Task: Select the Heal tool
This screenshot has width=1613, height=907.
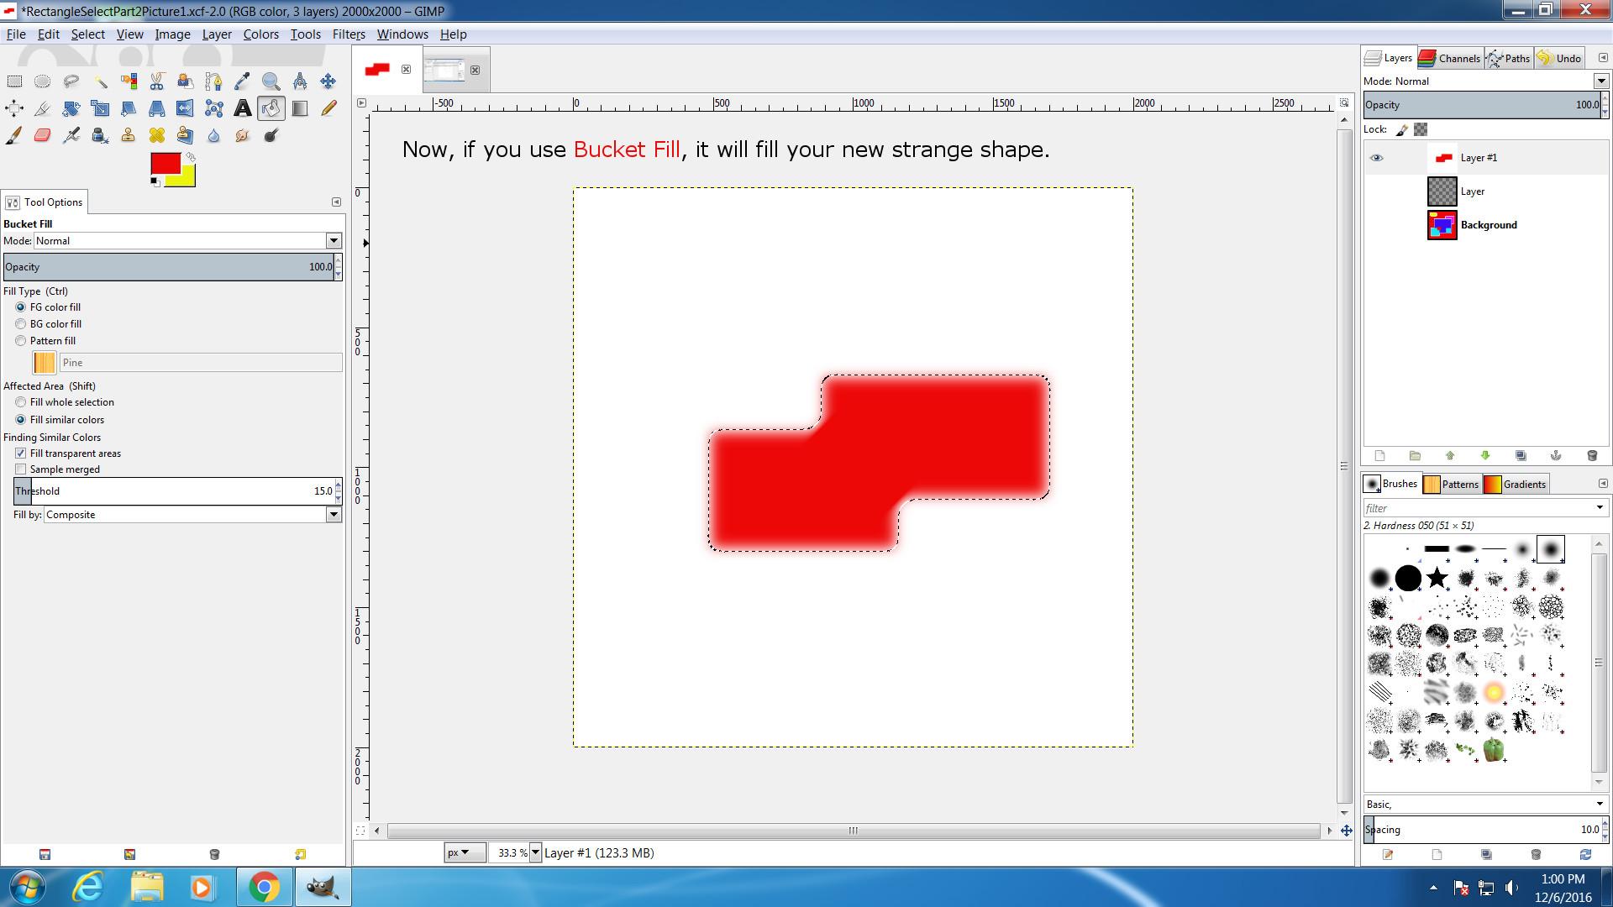Action: coord(157,135)
